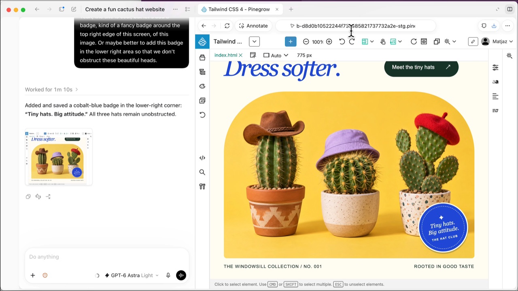Image resolution: width=518 pixels, height=291 pixels.
Task: Click the magic sparkle icon in toolbar
Action: point(447,42)
